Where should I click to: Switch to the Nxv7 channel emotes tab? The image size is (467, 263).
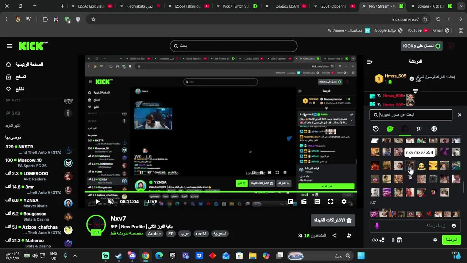coord(405,129)
